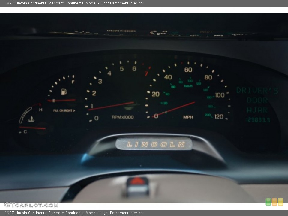Click the 5 on the tachometer
The image size is (288, 216).
pos(121,69)
